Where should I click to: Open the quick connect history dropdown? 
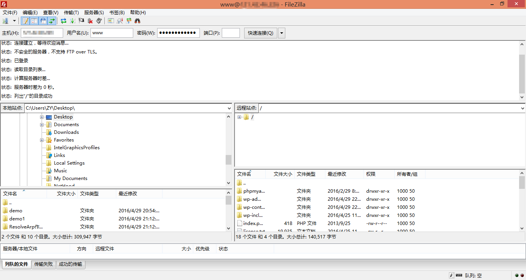(x=282, y=33)
